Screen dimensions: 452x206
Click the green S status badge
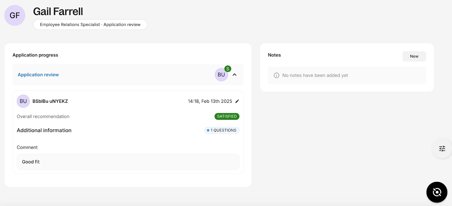point(228,69)
